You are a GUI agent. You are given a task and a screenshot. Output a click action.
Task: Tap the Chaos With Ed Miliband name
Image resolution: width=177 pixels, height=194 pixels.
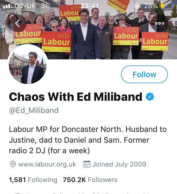(75, 97)
